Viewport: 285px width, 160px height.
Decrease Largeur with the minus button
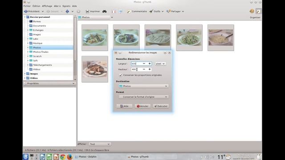coord(144,64)
